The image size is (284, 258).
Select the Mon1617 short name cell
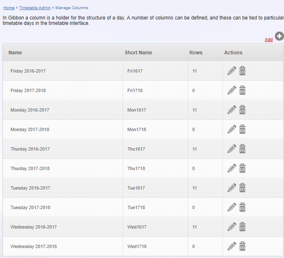coord(155,110)
